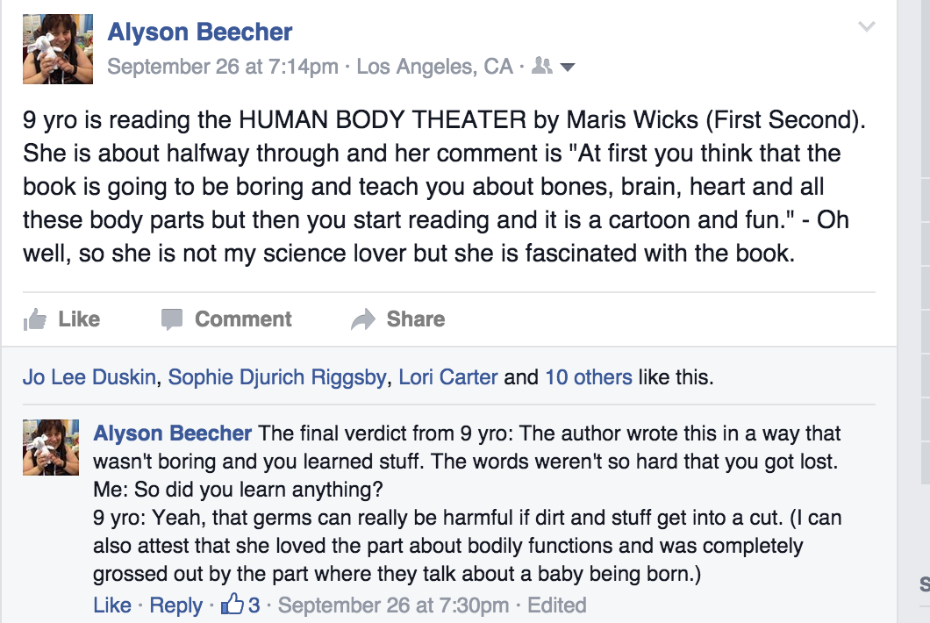View Jo Lee Duskin's profile
Screen dimensions: 930x623
tap(89, 377)
